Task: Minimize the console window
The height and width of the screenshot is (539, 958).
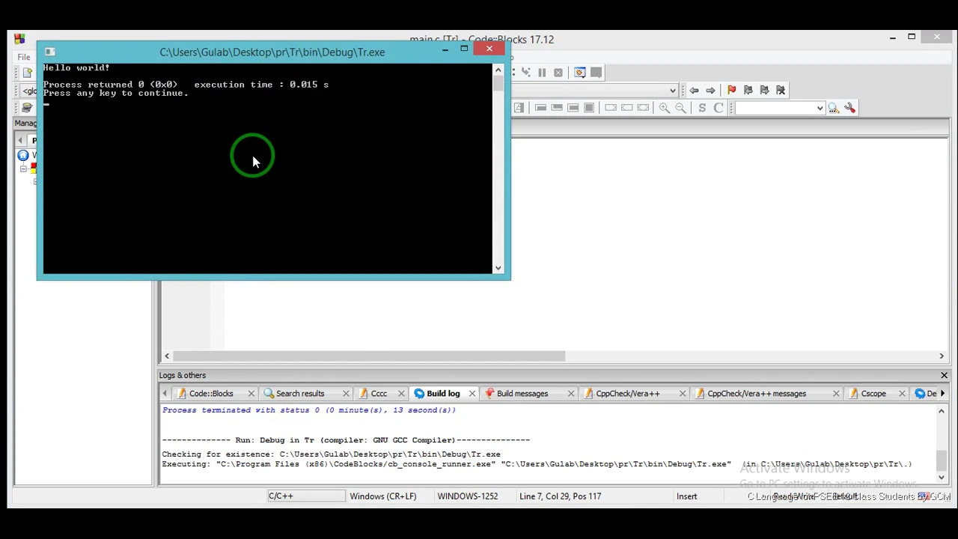Action: [445, 49]
